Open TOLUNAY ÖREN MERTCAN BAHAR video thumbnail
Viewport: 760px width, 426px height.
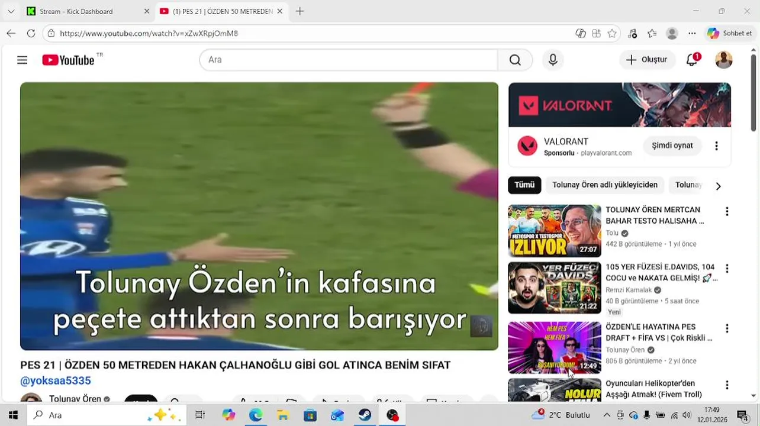tap(555, 231)
